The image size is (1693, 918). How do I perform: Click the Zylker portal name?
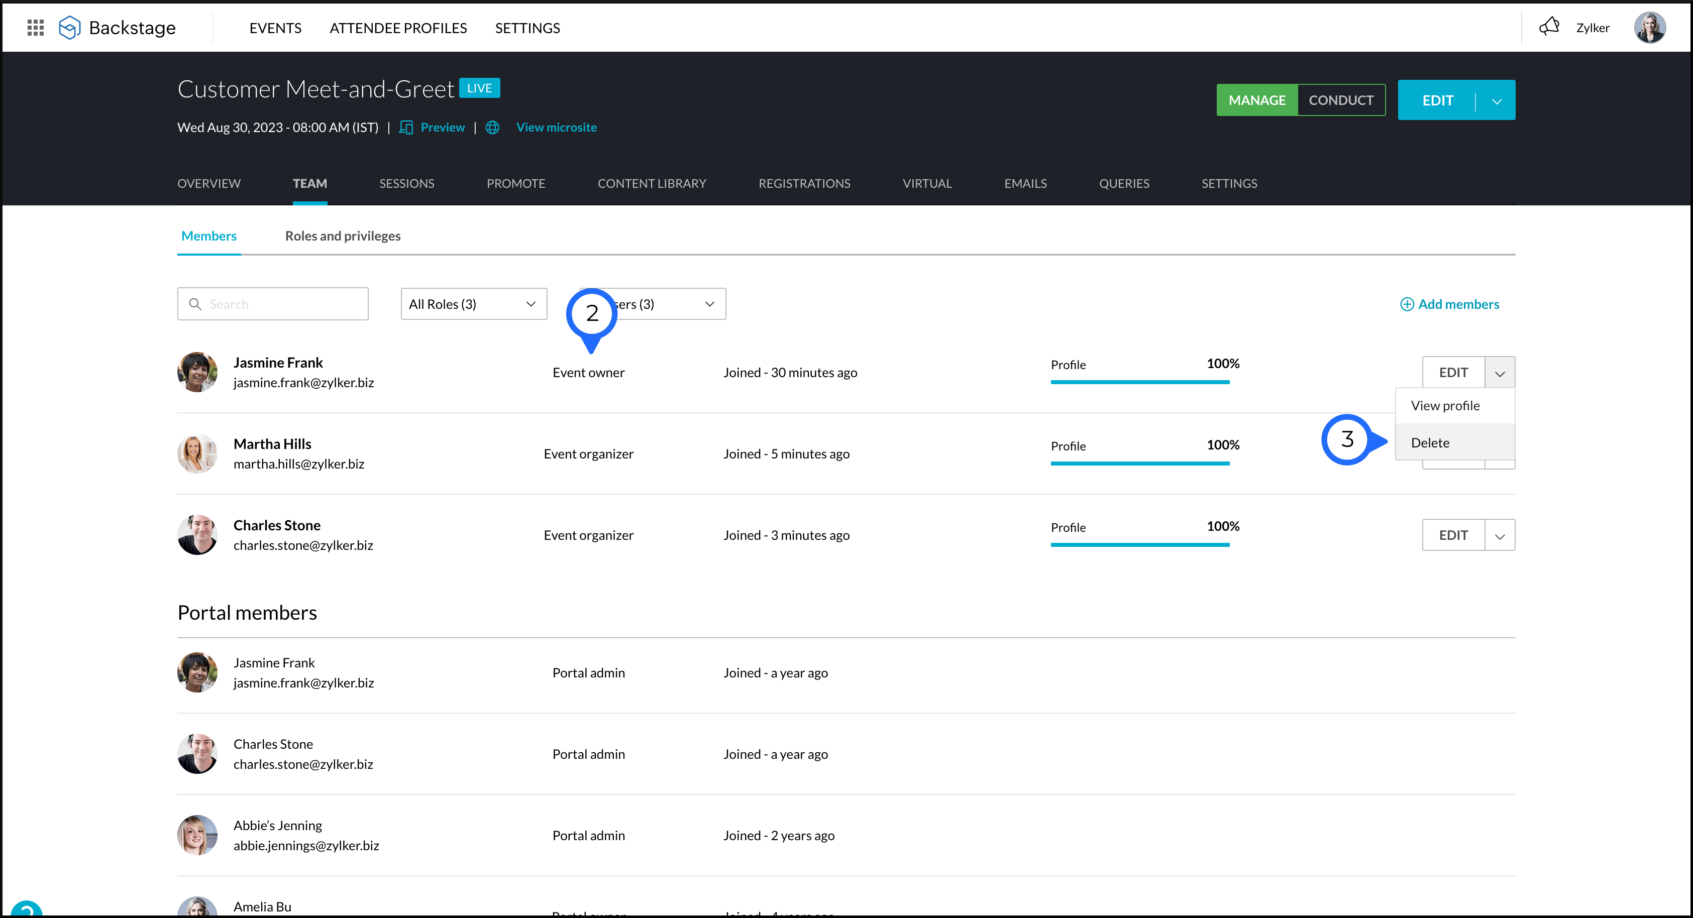[1593, 28]
